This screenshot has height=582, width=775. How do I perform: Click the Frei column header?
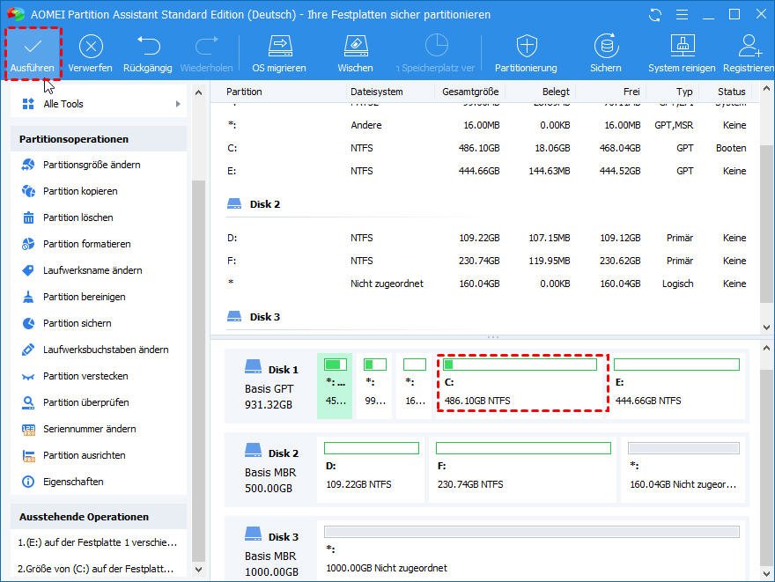coord(631,92)
